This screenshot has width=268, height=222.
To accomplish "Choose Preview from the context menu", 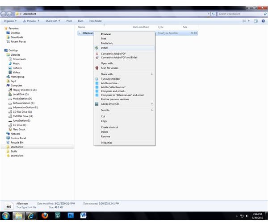I will (x=124, y=34).
